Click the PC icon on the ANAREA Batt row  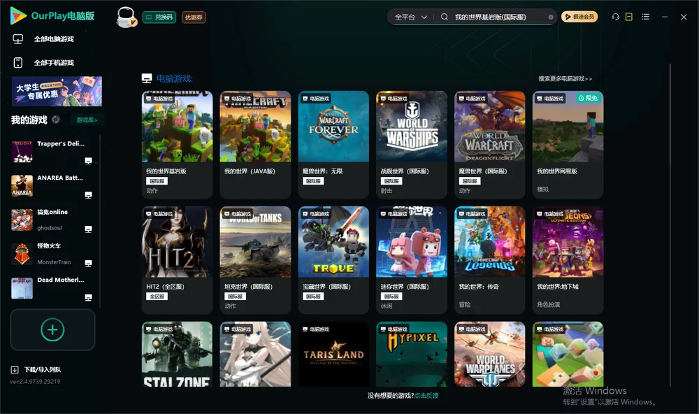pyautogui.click(x=88, y=195)
